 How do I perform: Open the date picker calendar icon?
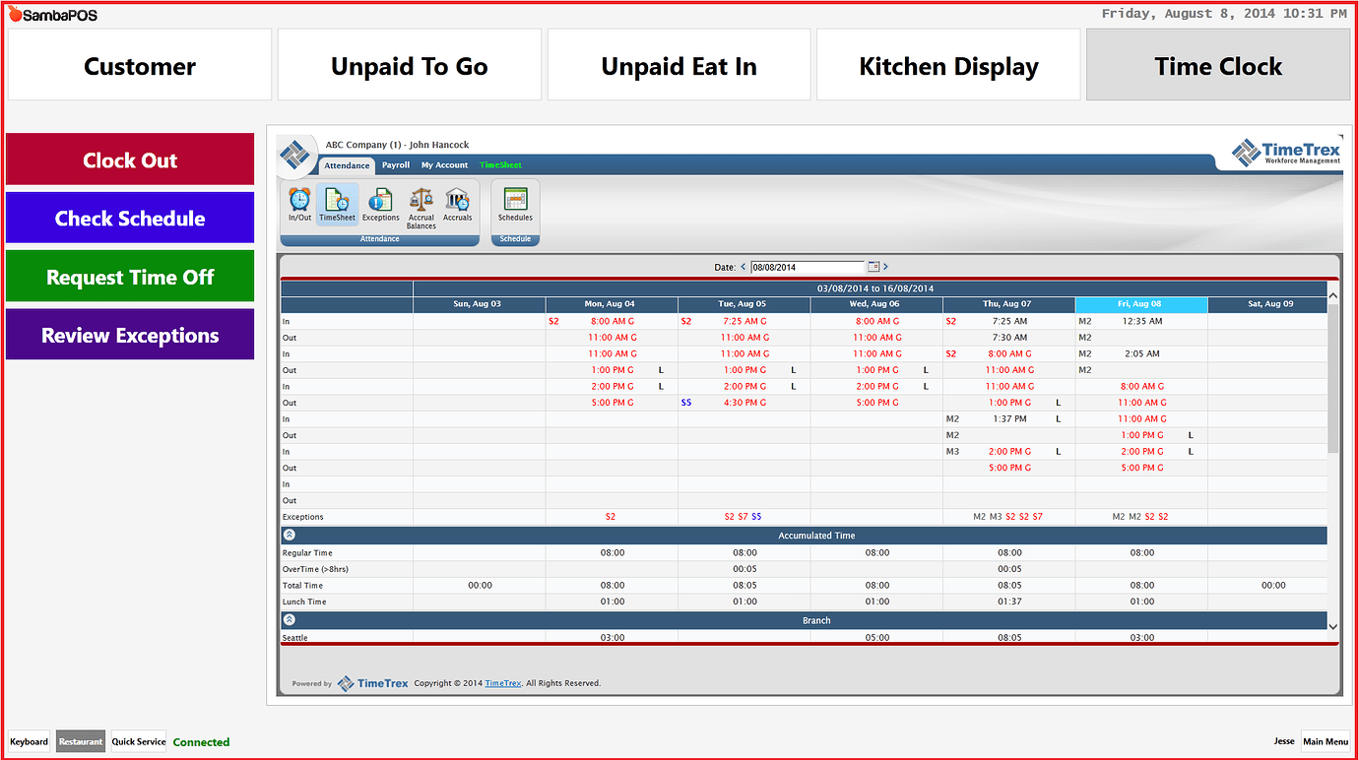[873, 267]
